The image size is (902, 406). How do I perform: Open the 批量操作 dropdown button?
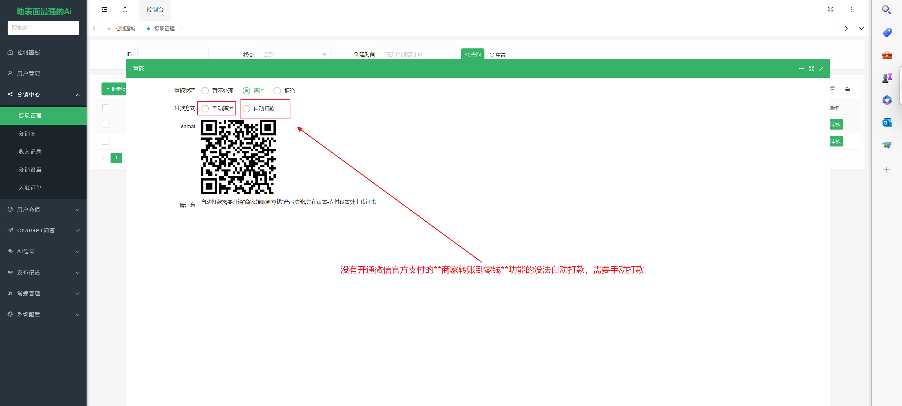pos(114,89)
